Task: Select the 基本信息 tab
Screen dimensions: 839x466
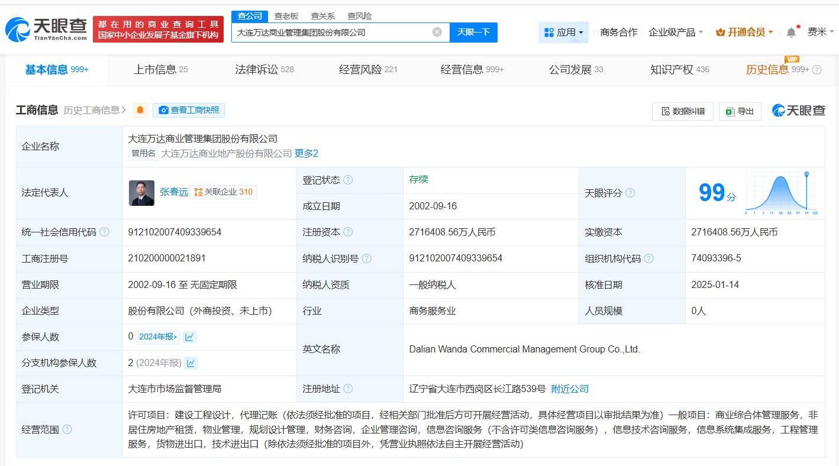Action: point(57,70)
